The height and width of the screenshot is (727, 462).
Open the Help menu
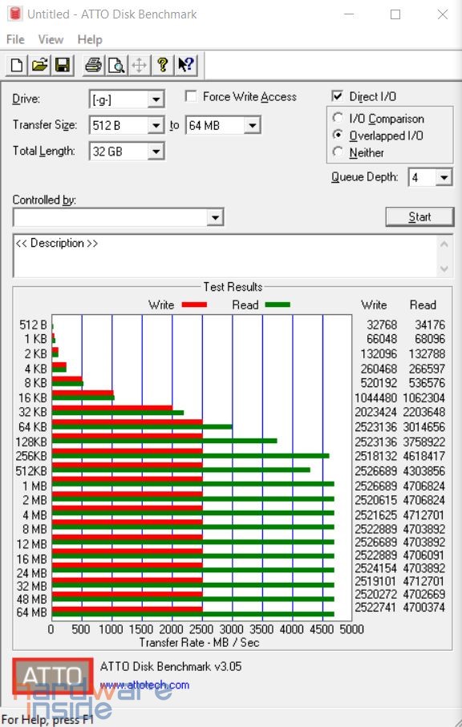pyautogui.click(x=90, y=39)
